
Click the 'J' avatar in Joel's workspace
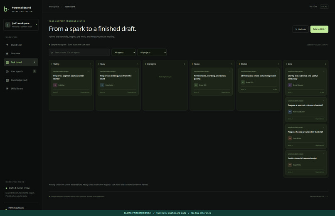click(x=8, y=25)
